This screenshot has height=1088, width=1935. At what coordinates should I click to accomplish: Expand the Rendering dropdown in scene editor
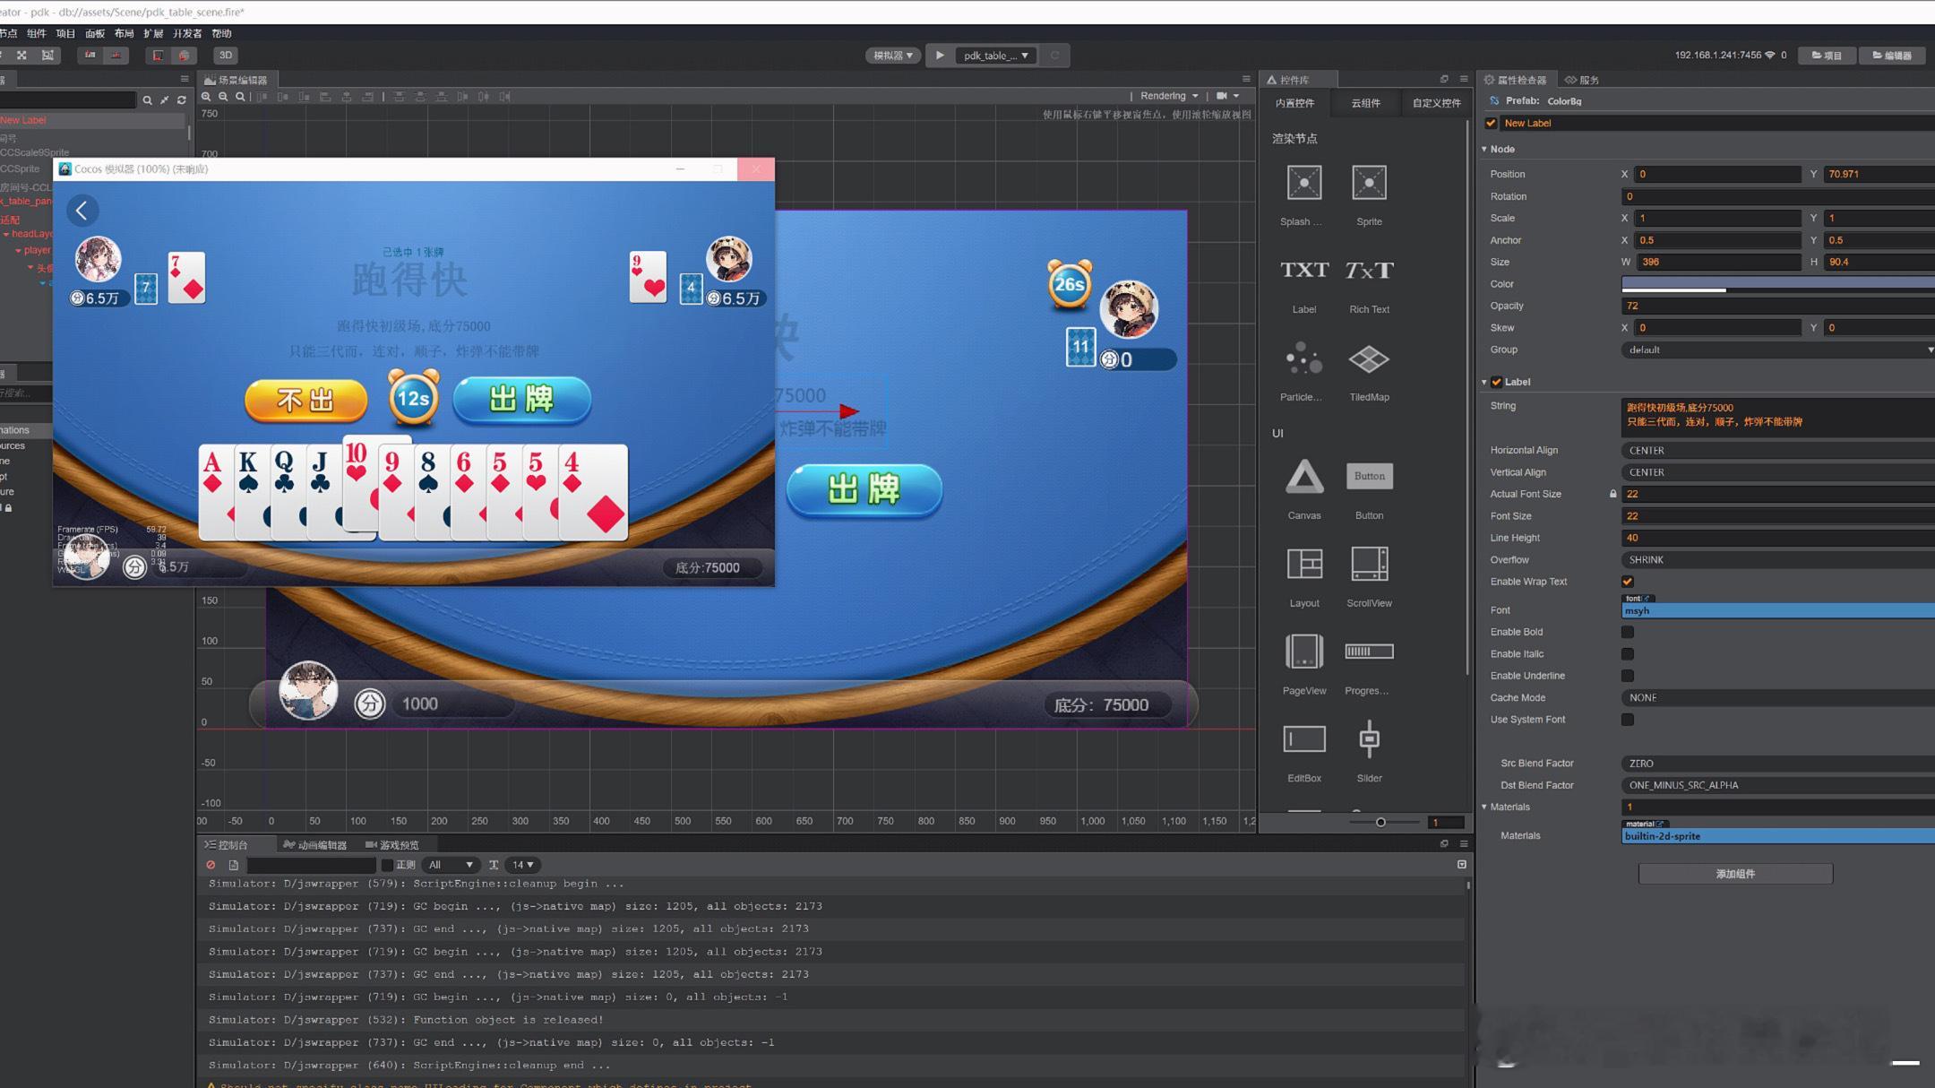tap(1168, 96)
